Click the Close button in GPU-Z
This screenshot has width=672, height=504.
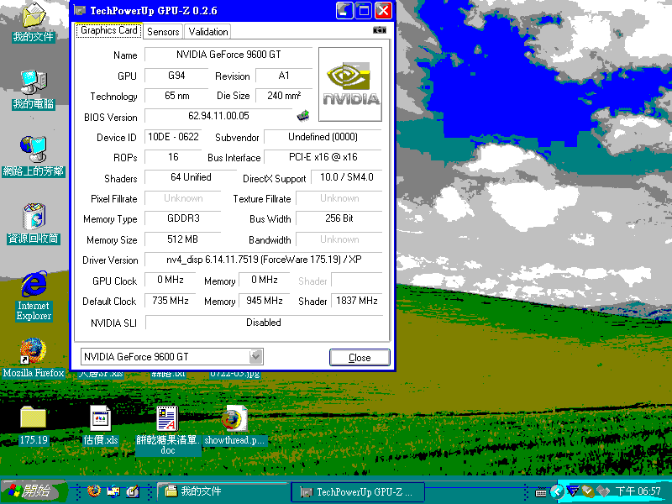click(360, 358)
